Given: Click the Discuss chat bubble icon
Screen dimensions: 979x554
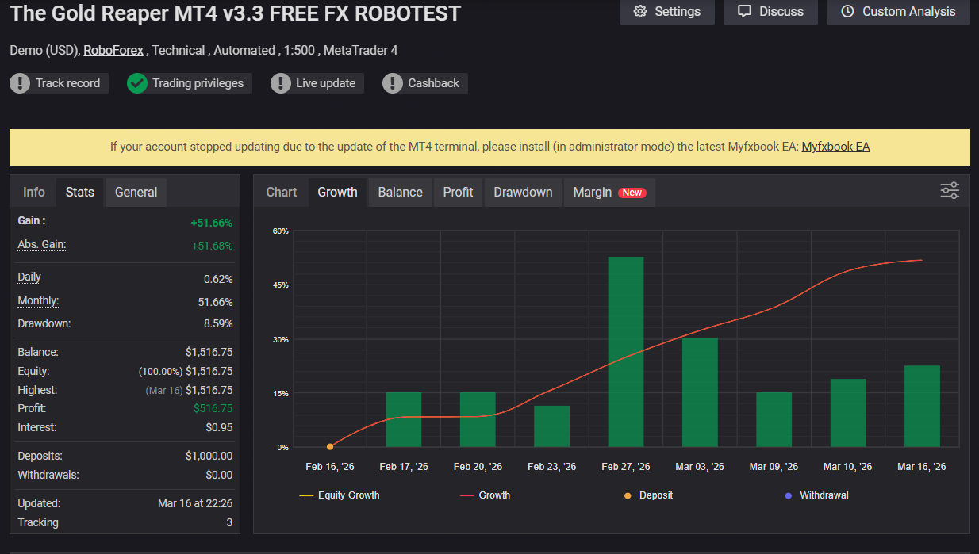Looking at the screenshot, I should [744, 11].
